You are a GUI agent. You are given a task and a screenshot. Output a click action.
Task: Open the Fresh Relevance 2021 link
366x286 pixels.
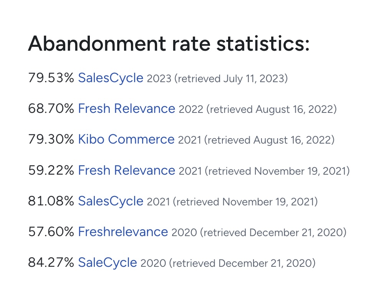pos(126,170)
